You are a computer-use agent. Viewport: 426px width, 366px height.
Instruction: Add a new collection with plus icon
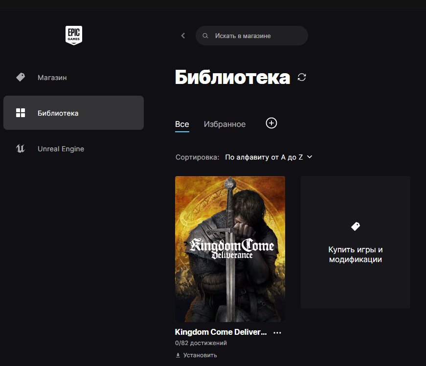(271, 123)
